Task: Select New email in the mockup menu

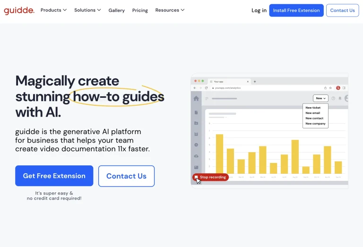Action: click(313, 113)
